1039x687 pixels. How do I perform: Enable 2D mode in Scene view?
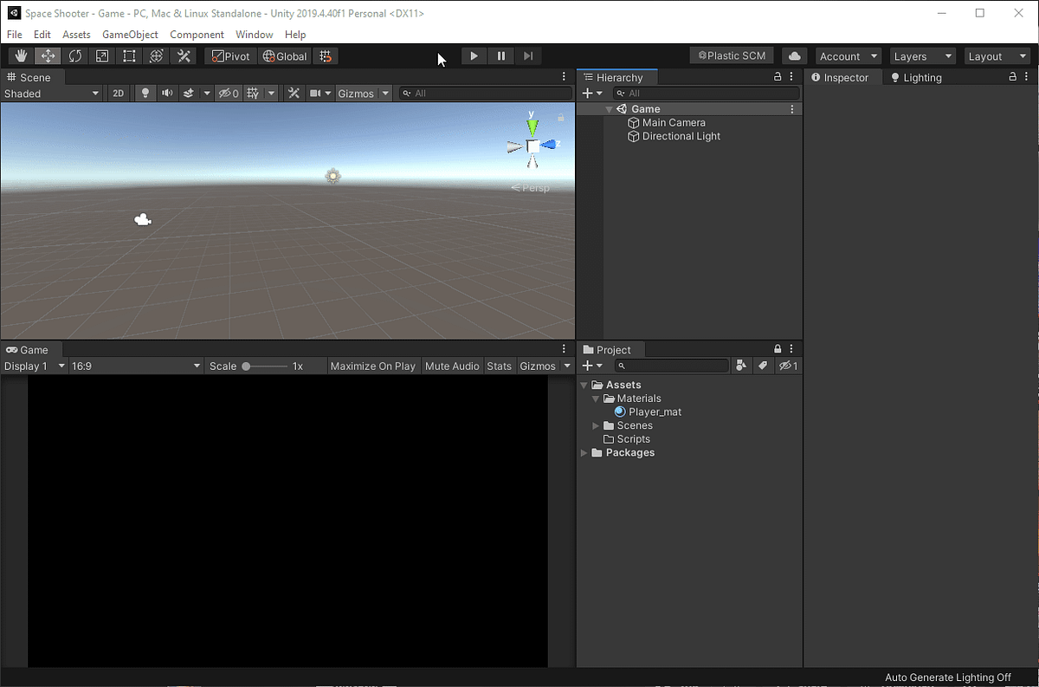(118, 93)
